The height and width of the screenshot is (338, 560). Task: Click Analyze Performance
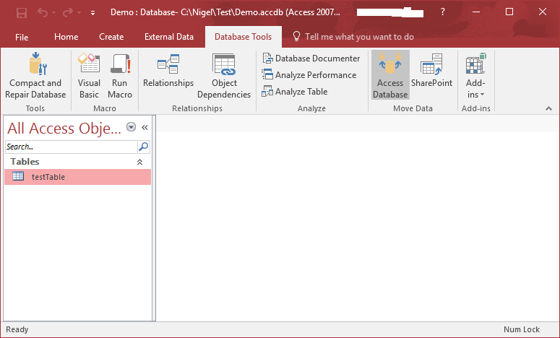(x=309, y=75)
